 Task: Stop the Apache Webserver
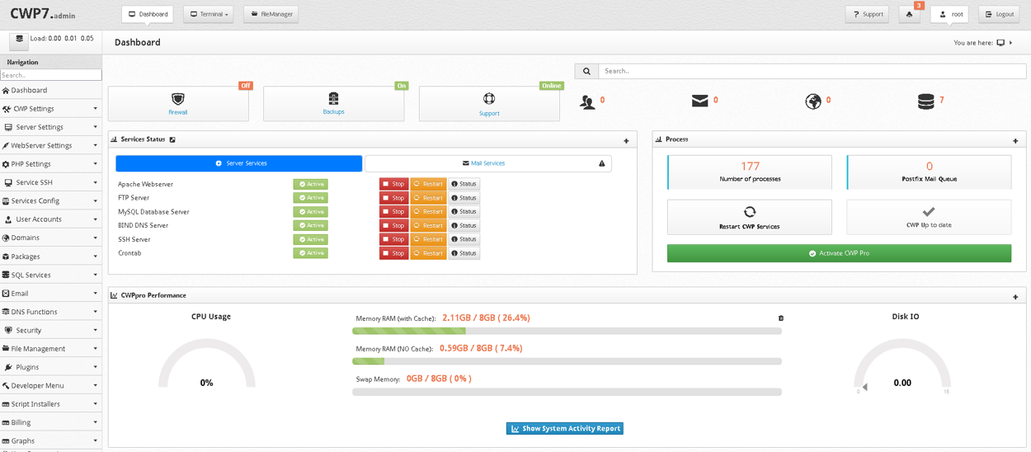click(394, 184)
